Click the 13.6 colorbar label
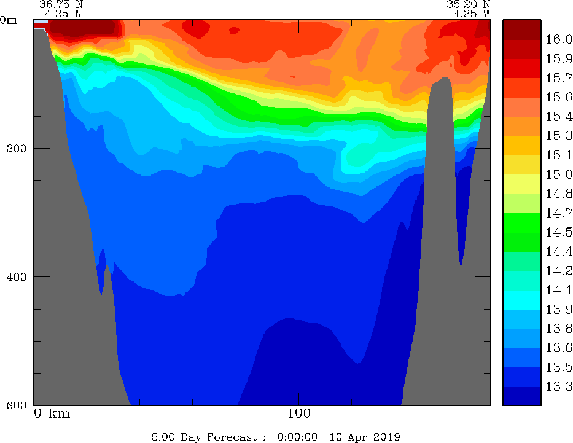The width and height of the screenshot is (573, 443). pos(559,348)
